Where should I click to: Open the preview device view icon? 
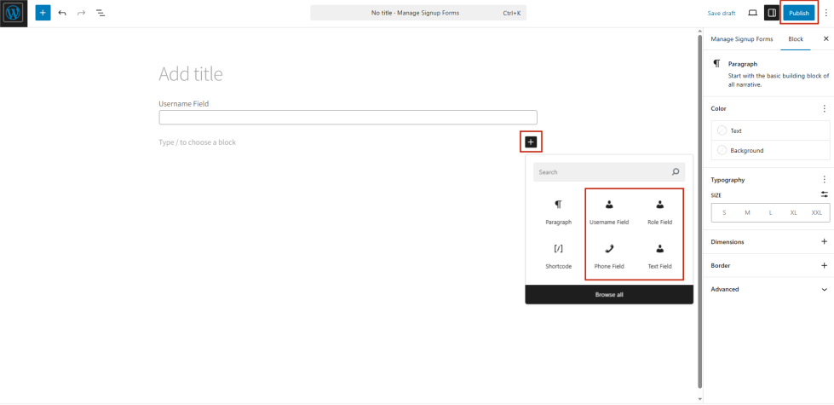click(752, 13)
